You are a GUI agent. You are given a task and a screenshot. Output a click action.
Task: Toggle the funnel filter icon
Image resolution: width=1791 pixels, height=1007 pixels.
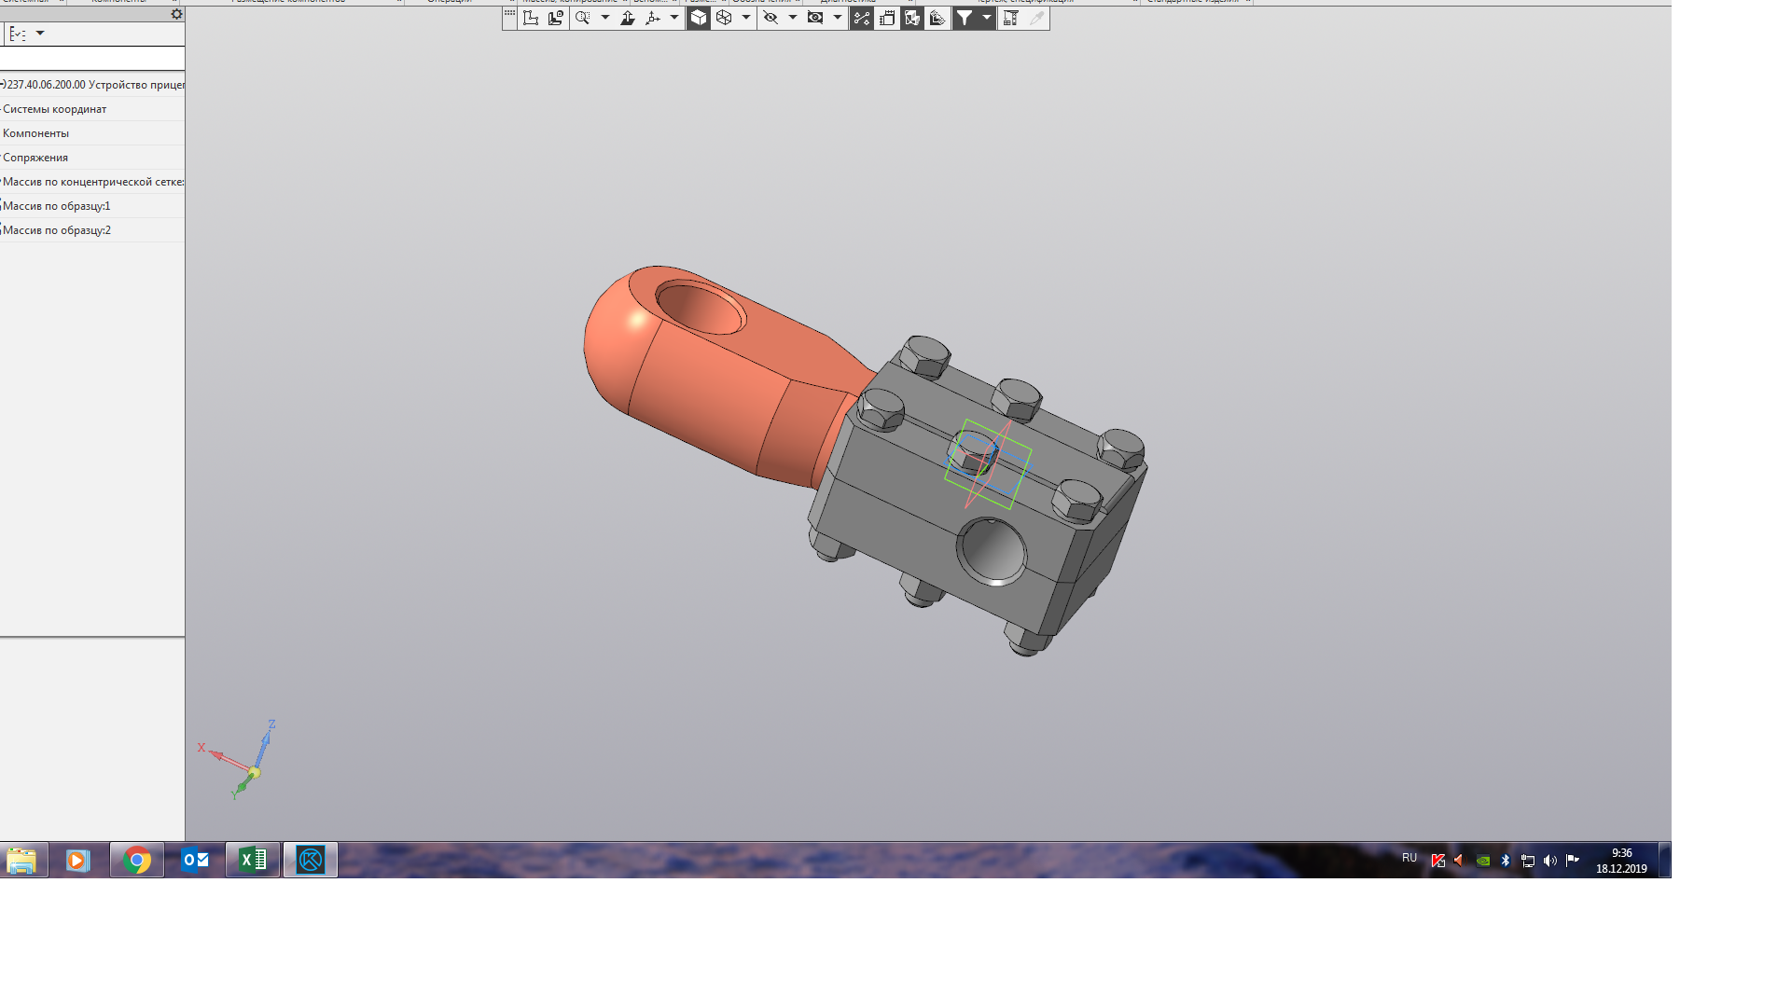point(965,18)
